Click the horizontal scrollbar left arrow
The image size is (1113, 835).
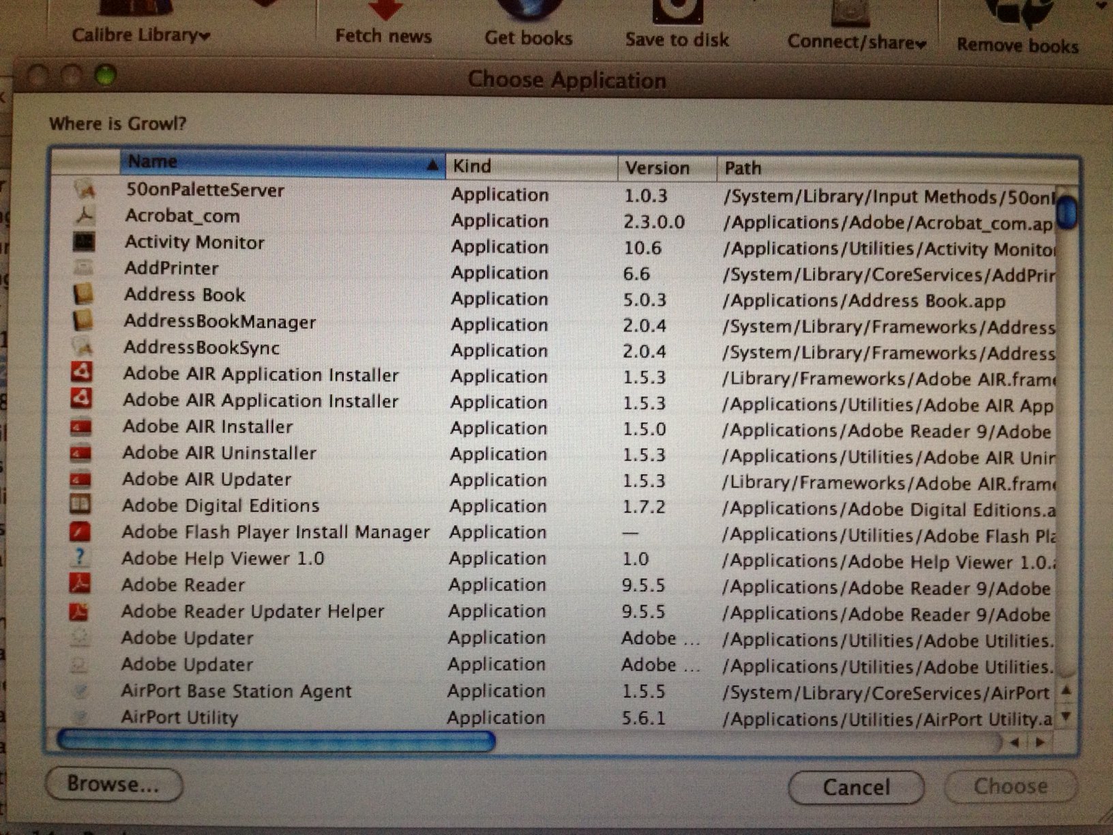(x=1015, y=742)
